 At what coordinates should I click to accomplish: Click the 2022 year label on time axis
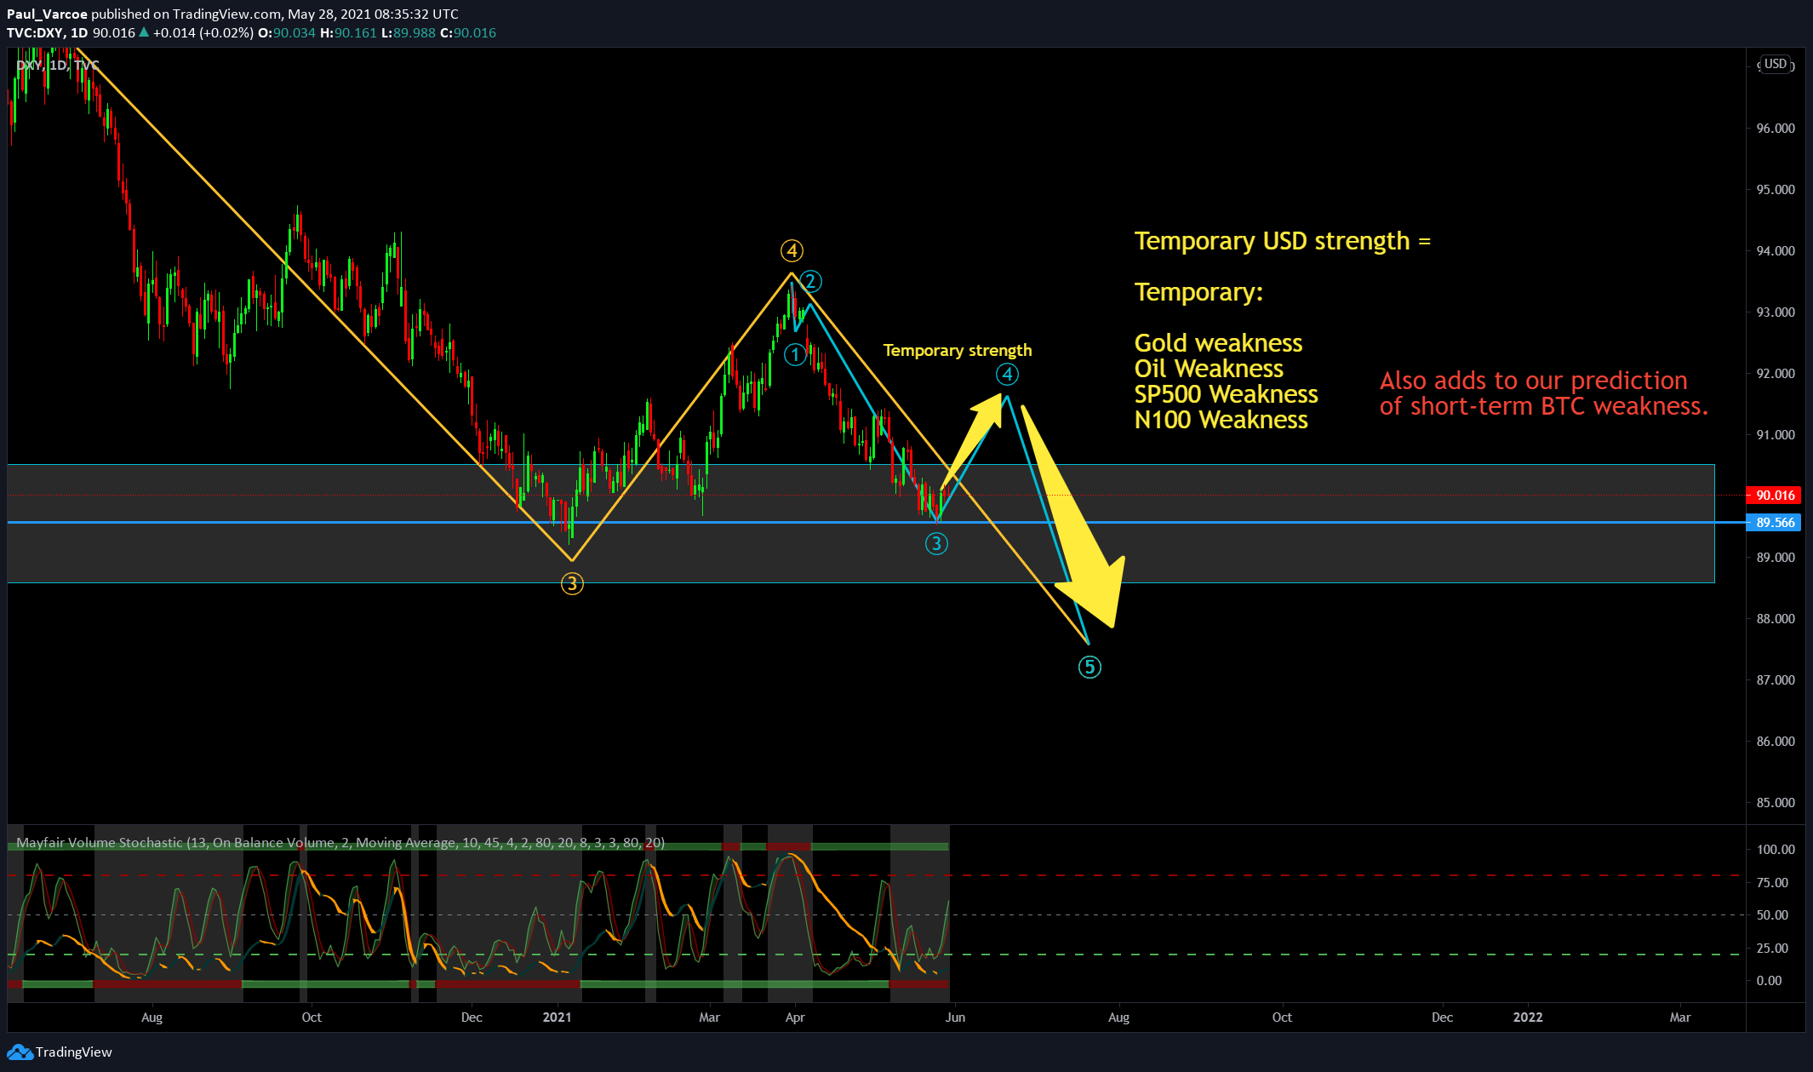coord(1528,1018)
